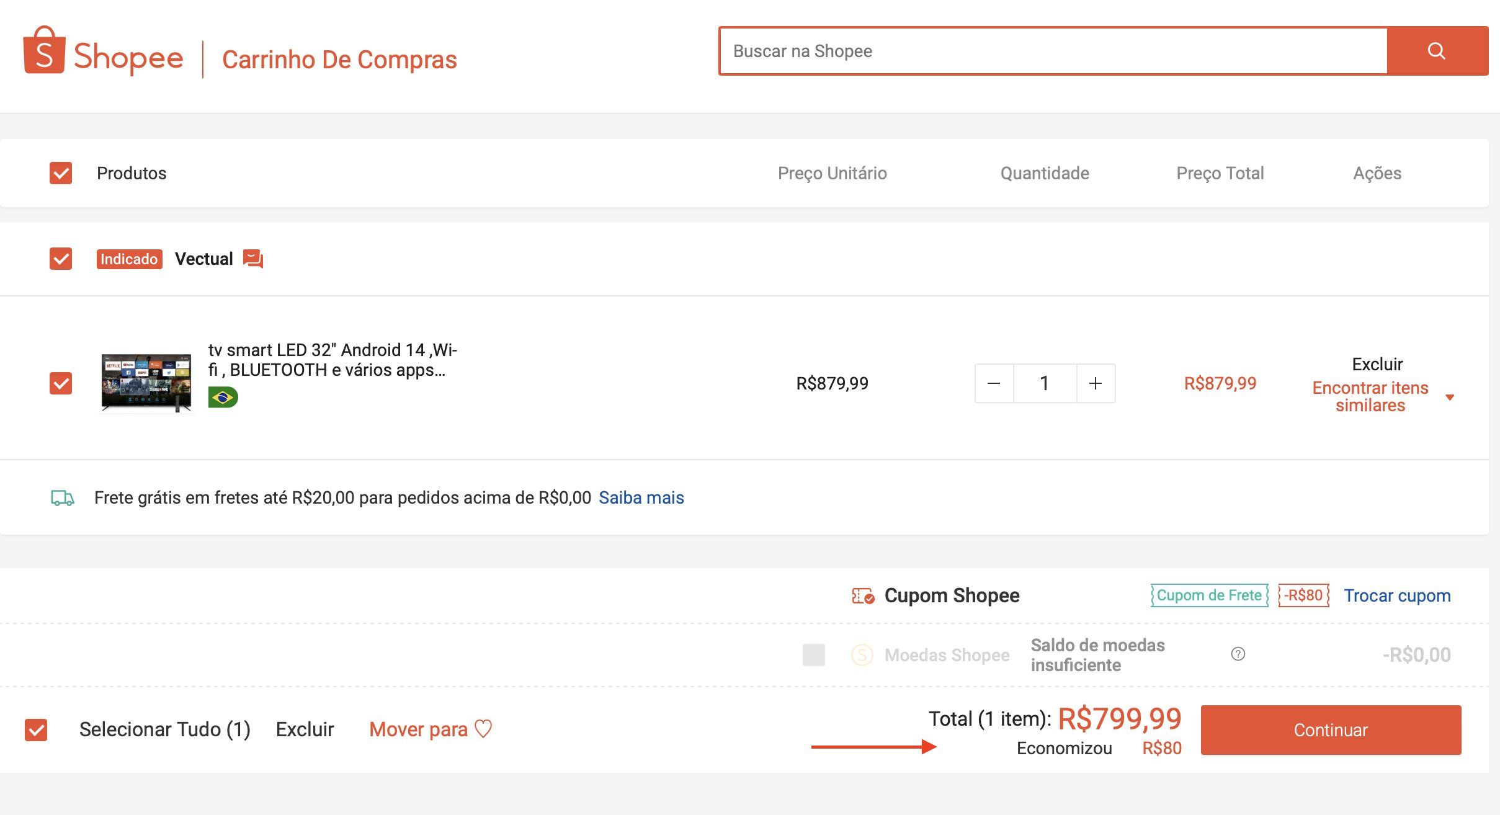1500x815 pixels.
Task: Click the heart icon next to Mover para
Action: pyautogui.click(x=483, y=729)
